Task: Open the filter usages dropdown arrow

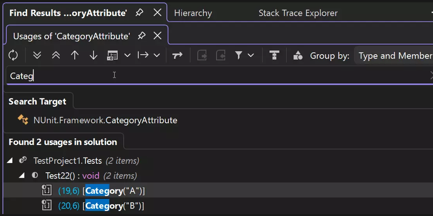Action: pos(251,56)
